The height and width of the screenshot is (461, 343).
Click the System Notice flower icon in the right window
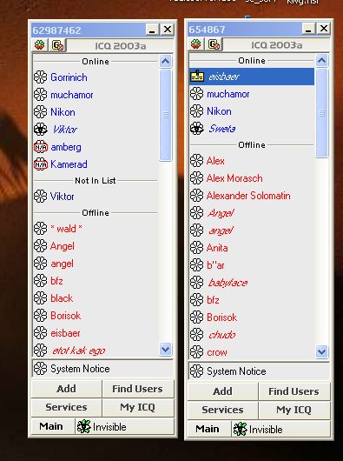[x=196, y=371]
